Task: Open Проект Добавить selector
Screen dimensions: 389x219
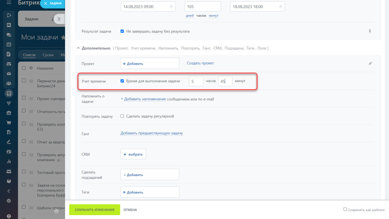Action: [150, 64]
